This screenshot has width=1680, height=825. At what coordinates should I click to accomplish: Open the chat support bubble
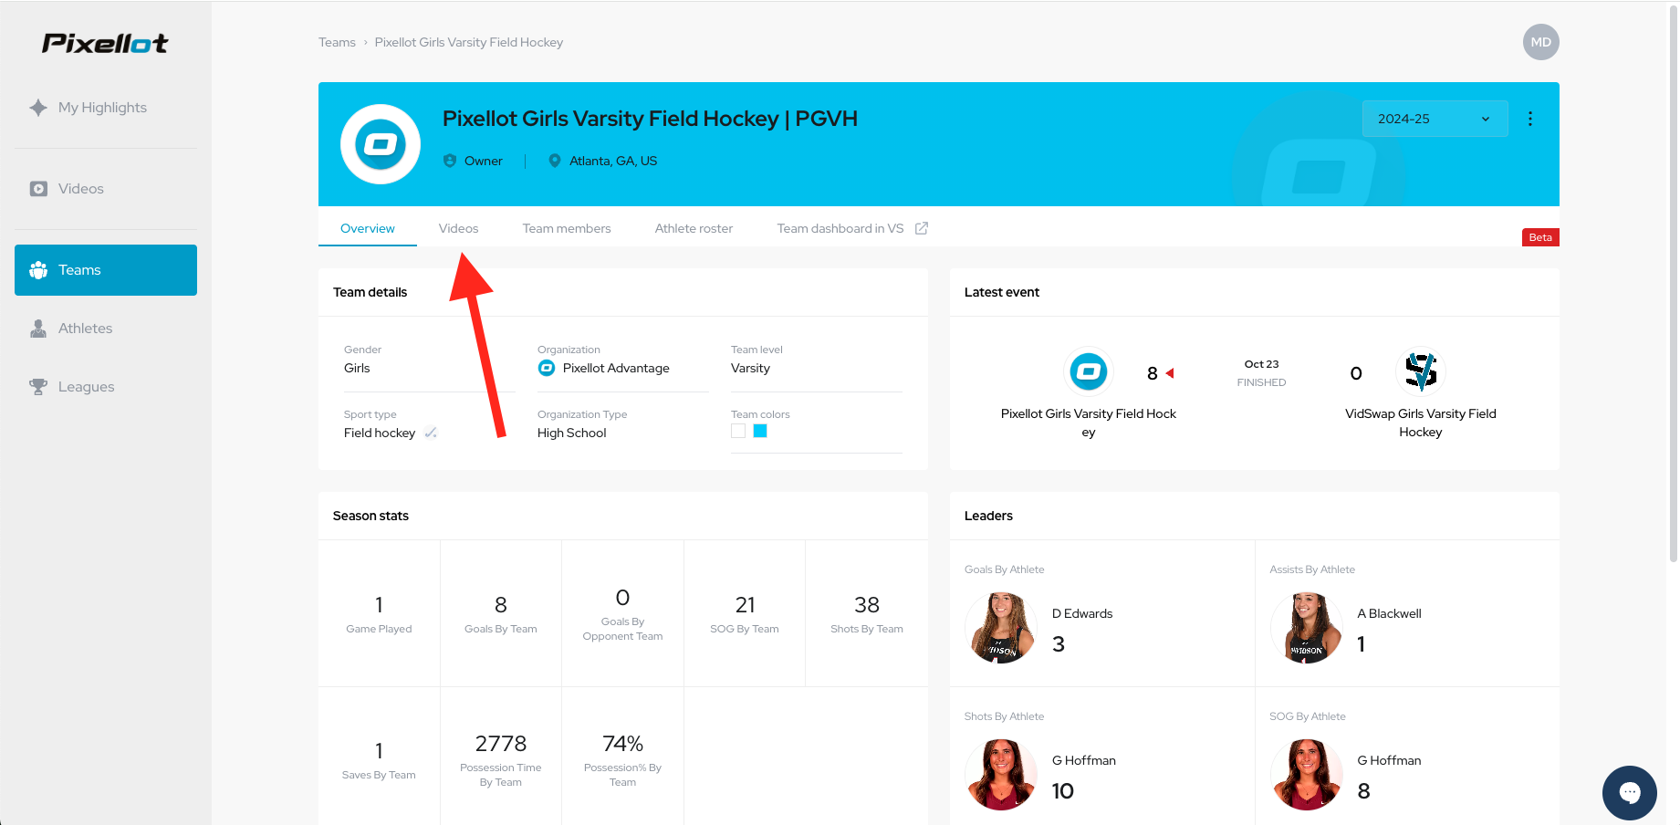point(1630,793)
